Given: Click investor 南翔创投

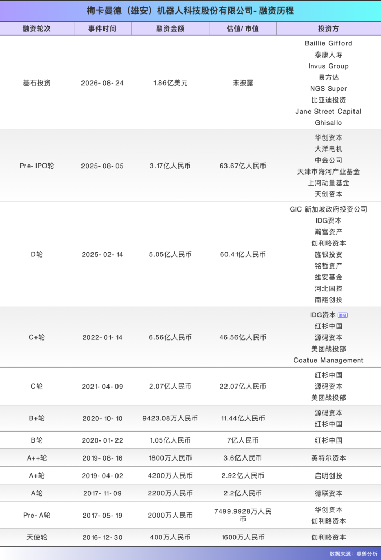Looking at the screenshot, I should pos(329,300).
